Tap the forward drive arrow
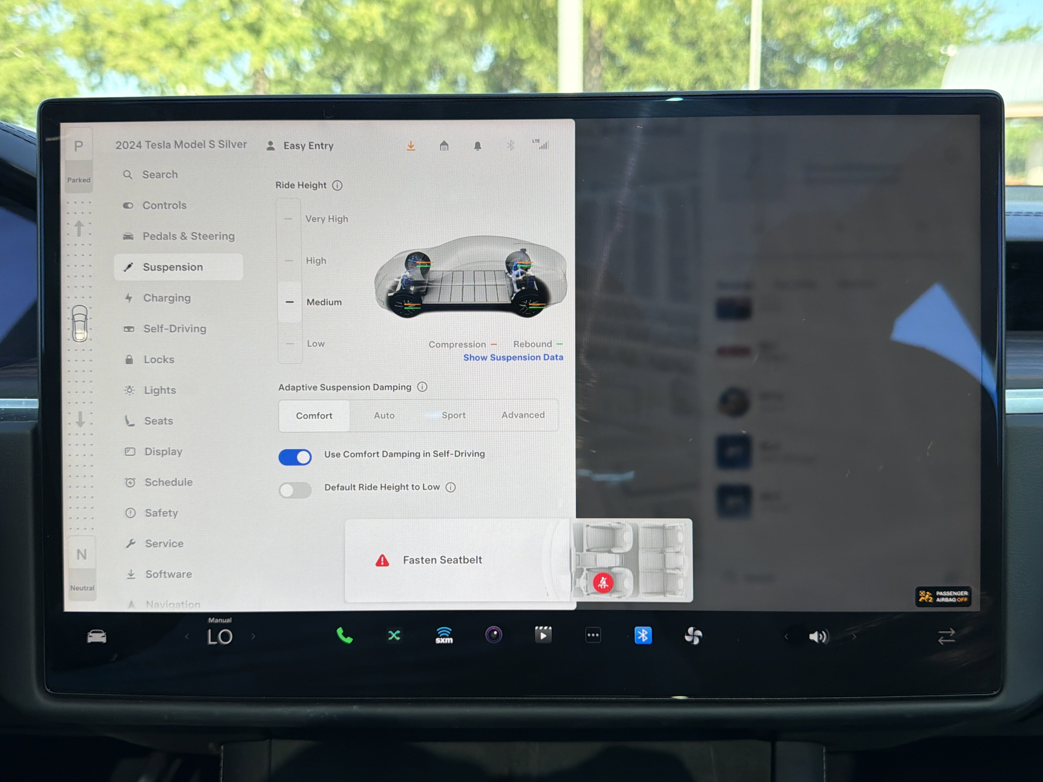This screenshot has height=782, width=1043. pyautogui.click(x=79, y=229)
